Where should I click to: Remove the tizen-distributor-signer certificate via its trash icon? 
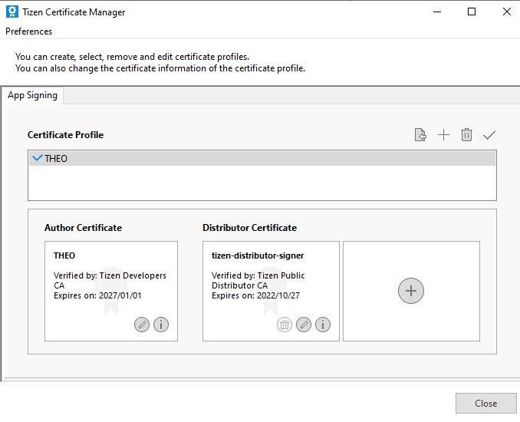tap(285, 325)
